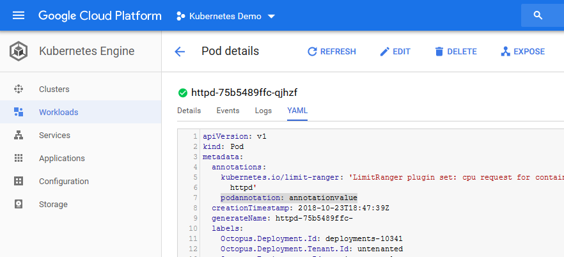Click the Applications grid icon
The image size is (564, 257).
[19, 159]
